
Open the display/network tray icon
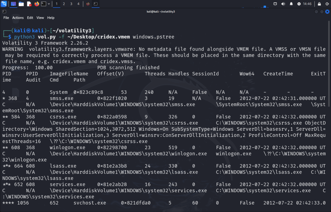coord(275,4)
